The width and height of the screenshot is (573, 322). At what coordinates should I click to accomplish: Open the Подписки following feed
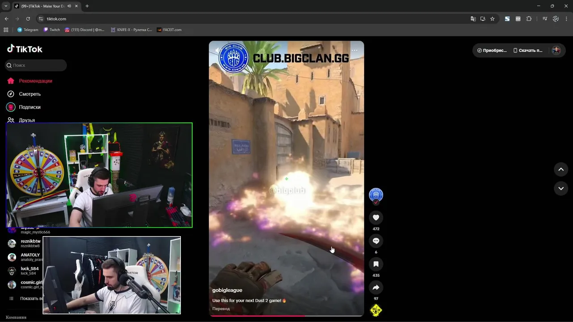[24, 107]
